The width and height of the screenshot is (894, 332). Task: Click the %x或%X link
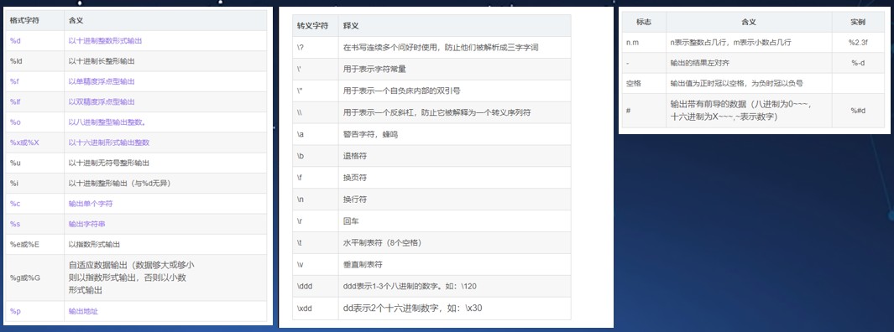pyautogui.click(x=24, y=143)
